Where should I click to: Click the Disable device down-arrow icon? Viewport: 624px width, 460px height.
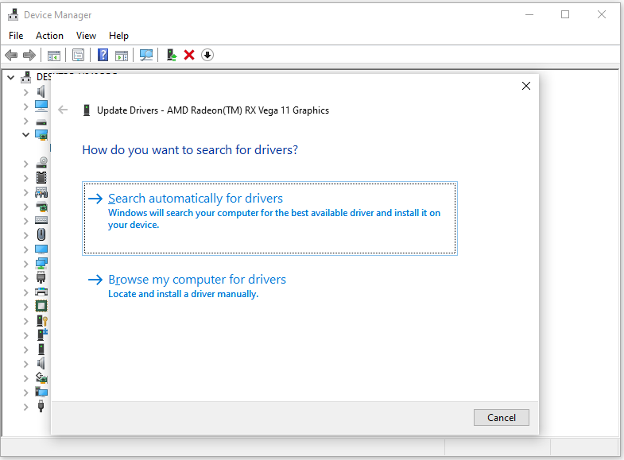207,55
